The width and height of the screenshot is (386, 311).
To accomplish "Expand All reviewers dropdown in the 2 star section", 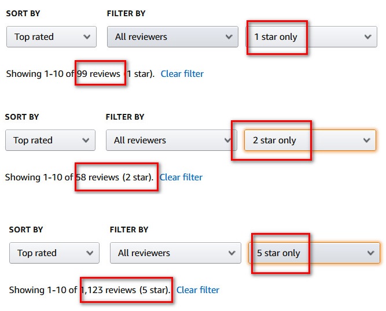I will [x=171, y=140].
